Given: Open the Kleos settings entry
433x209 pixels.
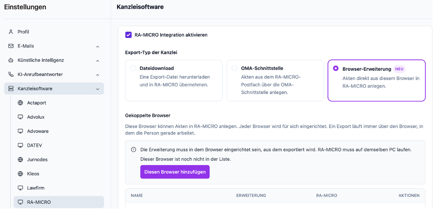Looking at the screenshot, I should (59, 174).
